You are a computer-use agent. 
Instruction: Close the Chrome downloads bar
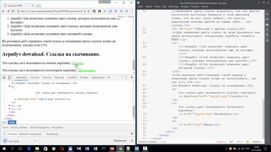[132, 141]
